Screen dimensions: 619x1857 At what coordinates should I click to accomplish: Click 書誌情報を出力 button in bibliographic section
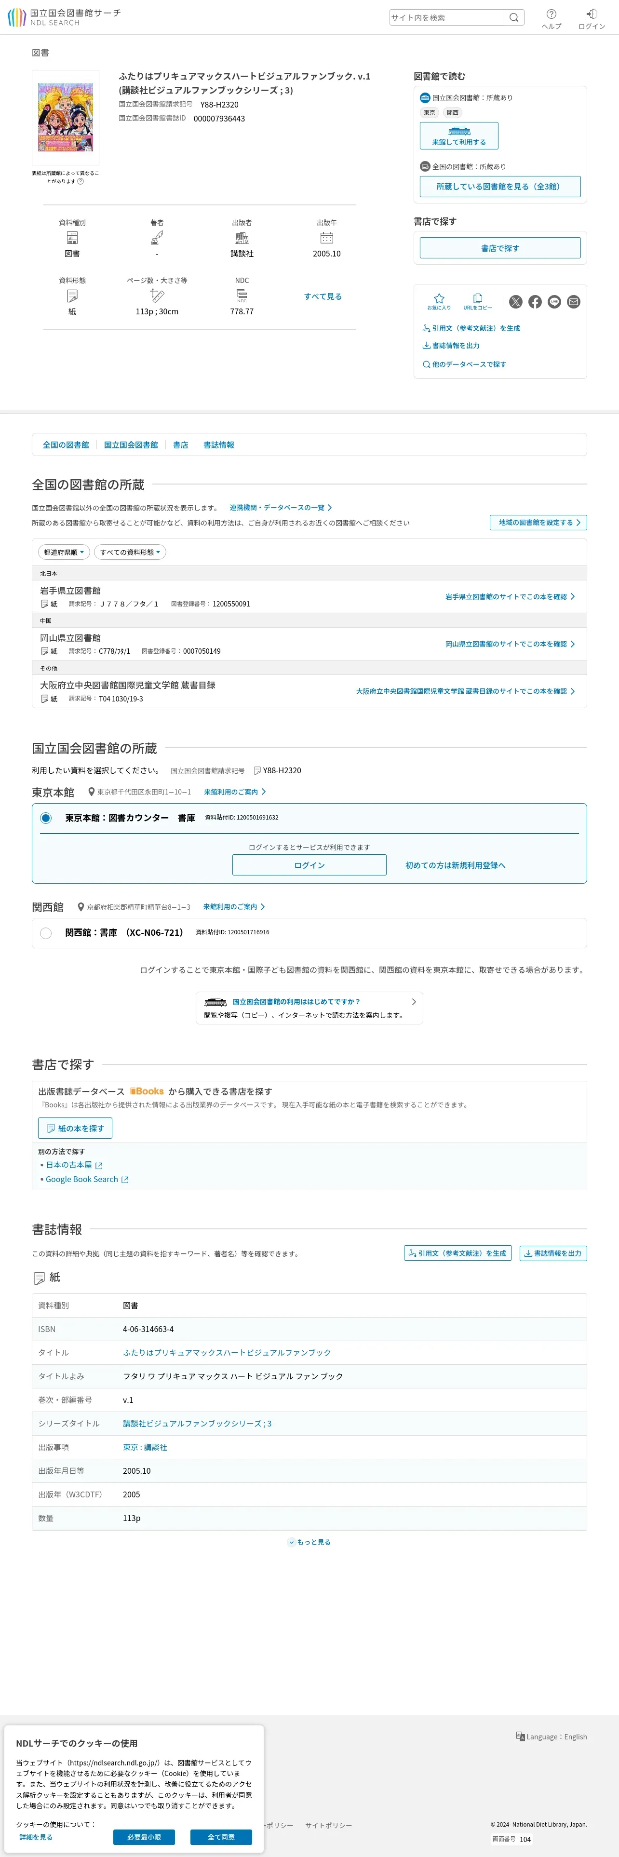553,1253
